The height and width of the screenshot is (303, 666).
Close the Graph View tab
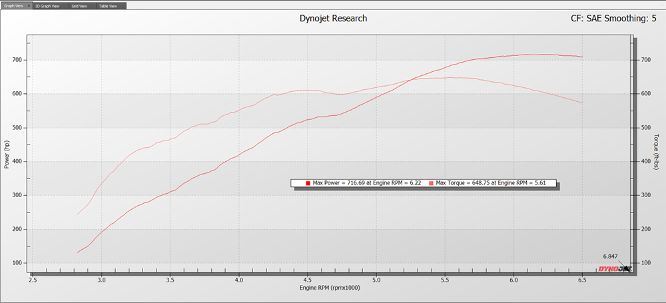pos(29,5)
